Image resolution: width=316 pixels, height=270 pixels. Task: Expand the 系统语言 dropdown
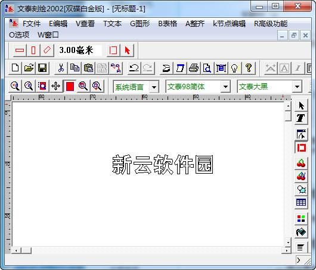tap(154, 87)
